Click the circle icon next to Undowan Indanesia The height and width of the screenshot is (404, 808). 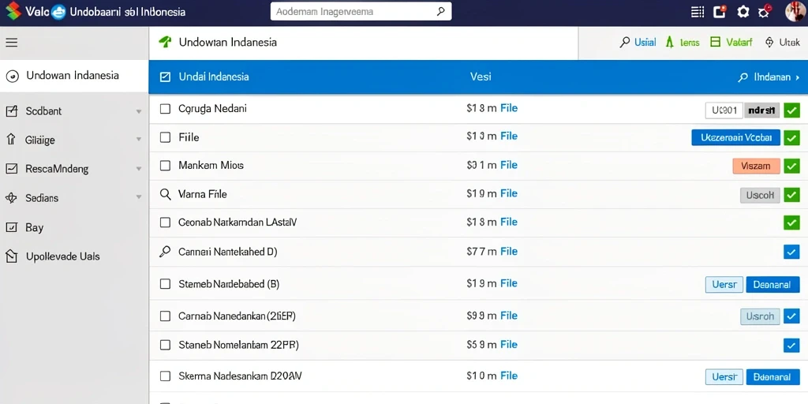[12, 77]
